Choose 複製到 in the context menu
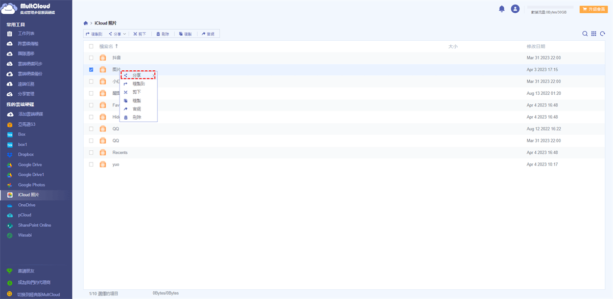 point(138,84)
